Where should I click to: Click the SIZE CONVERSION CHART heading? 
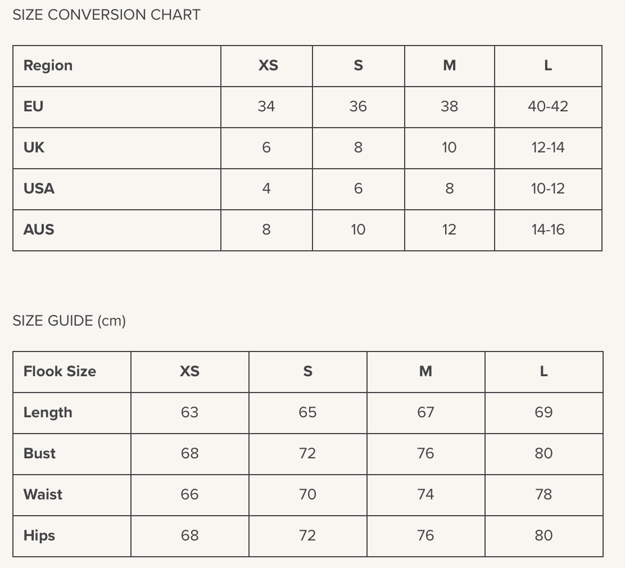click(x=106, y=15)
